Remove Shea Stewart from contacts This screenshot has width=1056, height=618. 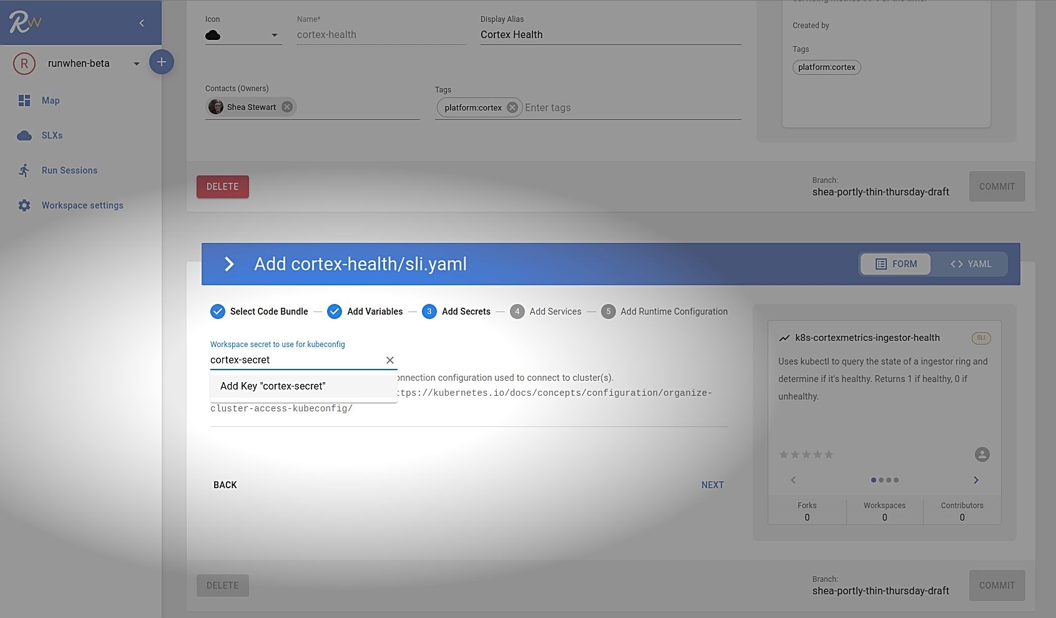tap(287, 107)
